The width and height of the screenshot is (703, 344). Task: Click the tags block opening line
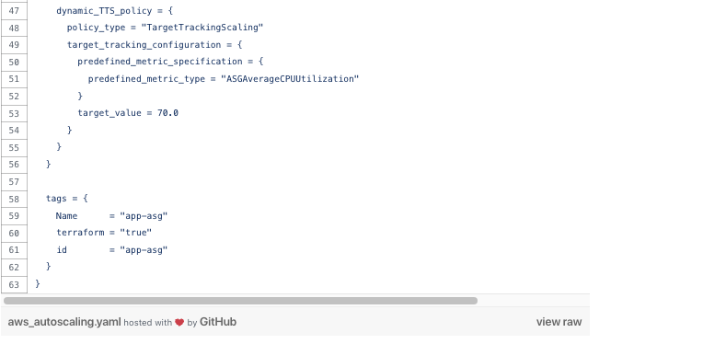point(67,199)
